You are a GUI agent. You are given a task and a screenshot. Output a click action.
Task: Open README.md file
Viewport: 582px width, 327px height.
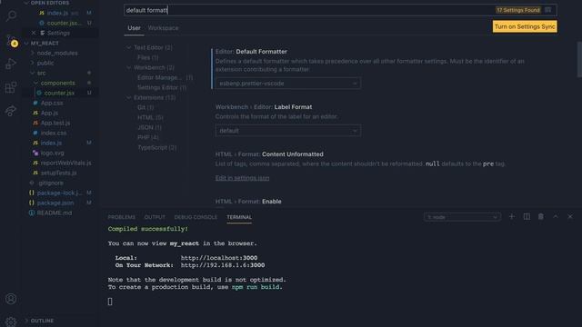(x=55, y=213)
